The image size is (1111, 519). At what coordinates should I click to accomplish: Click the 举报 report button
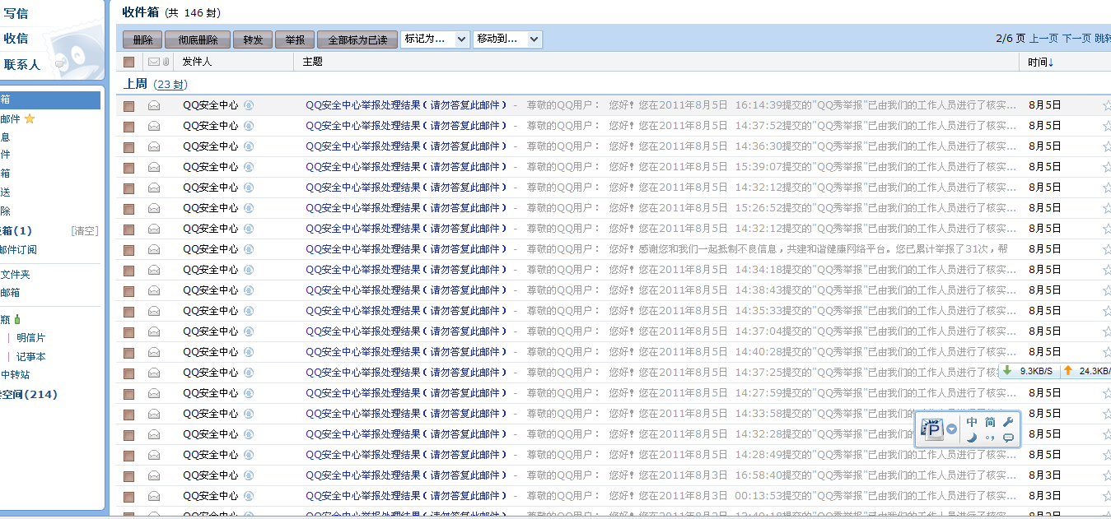[x=294, y=39]
